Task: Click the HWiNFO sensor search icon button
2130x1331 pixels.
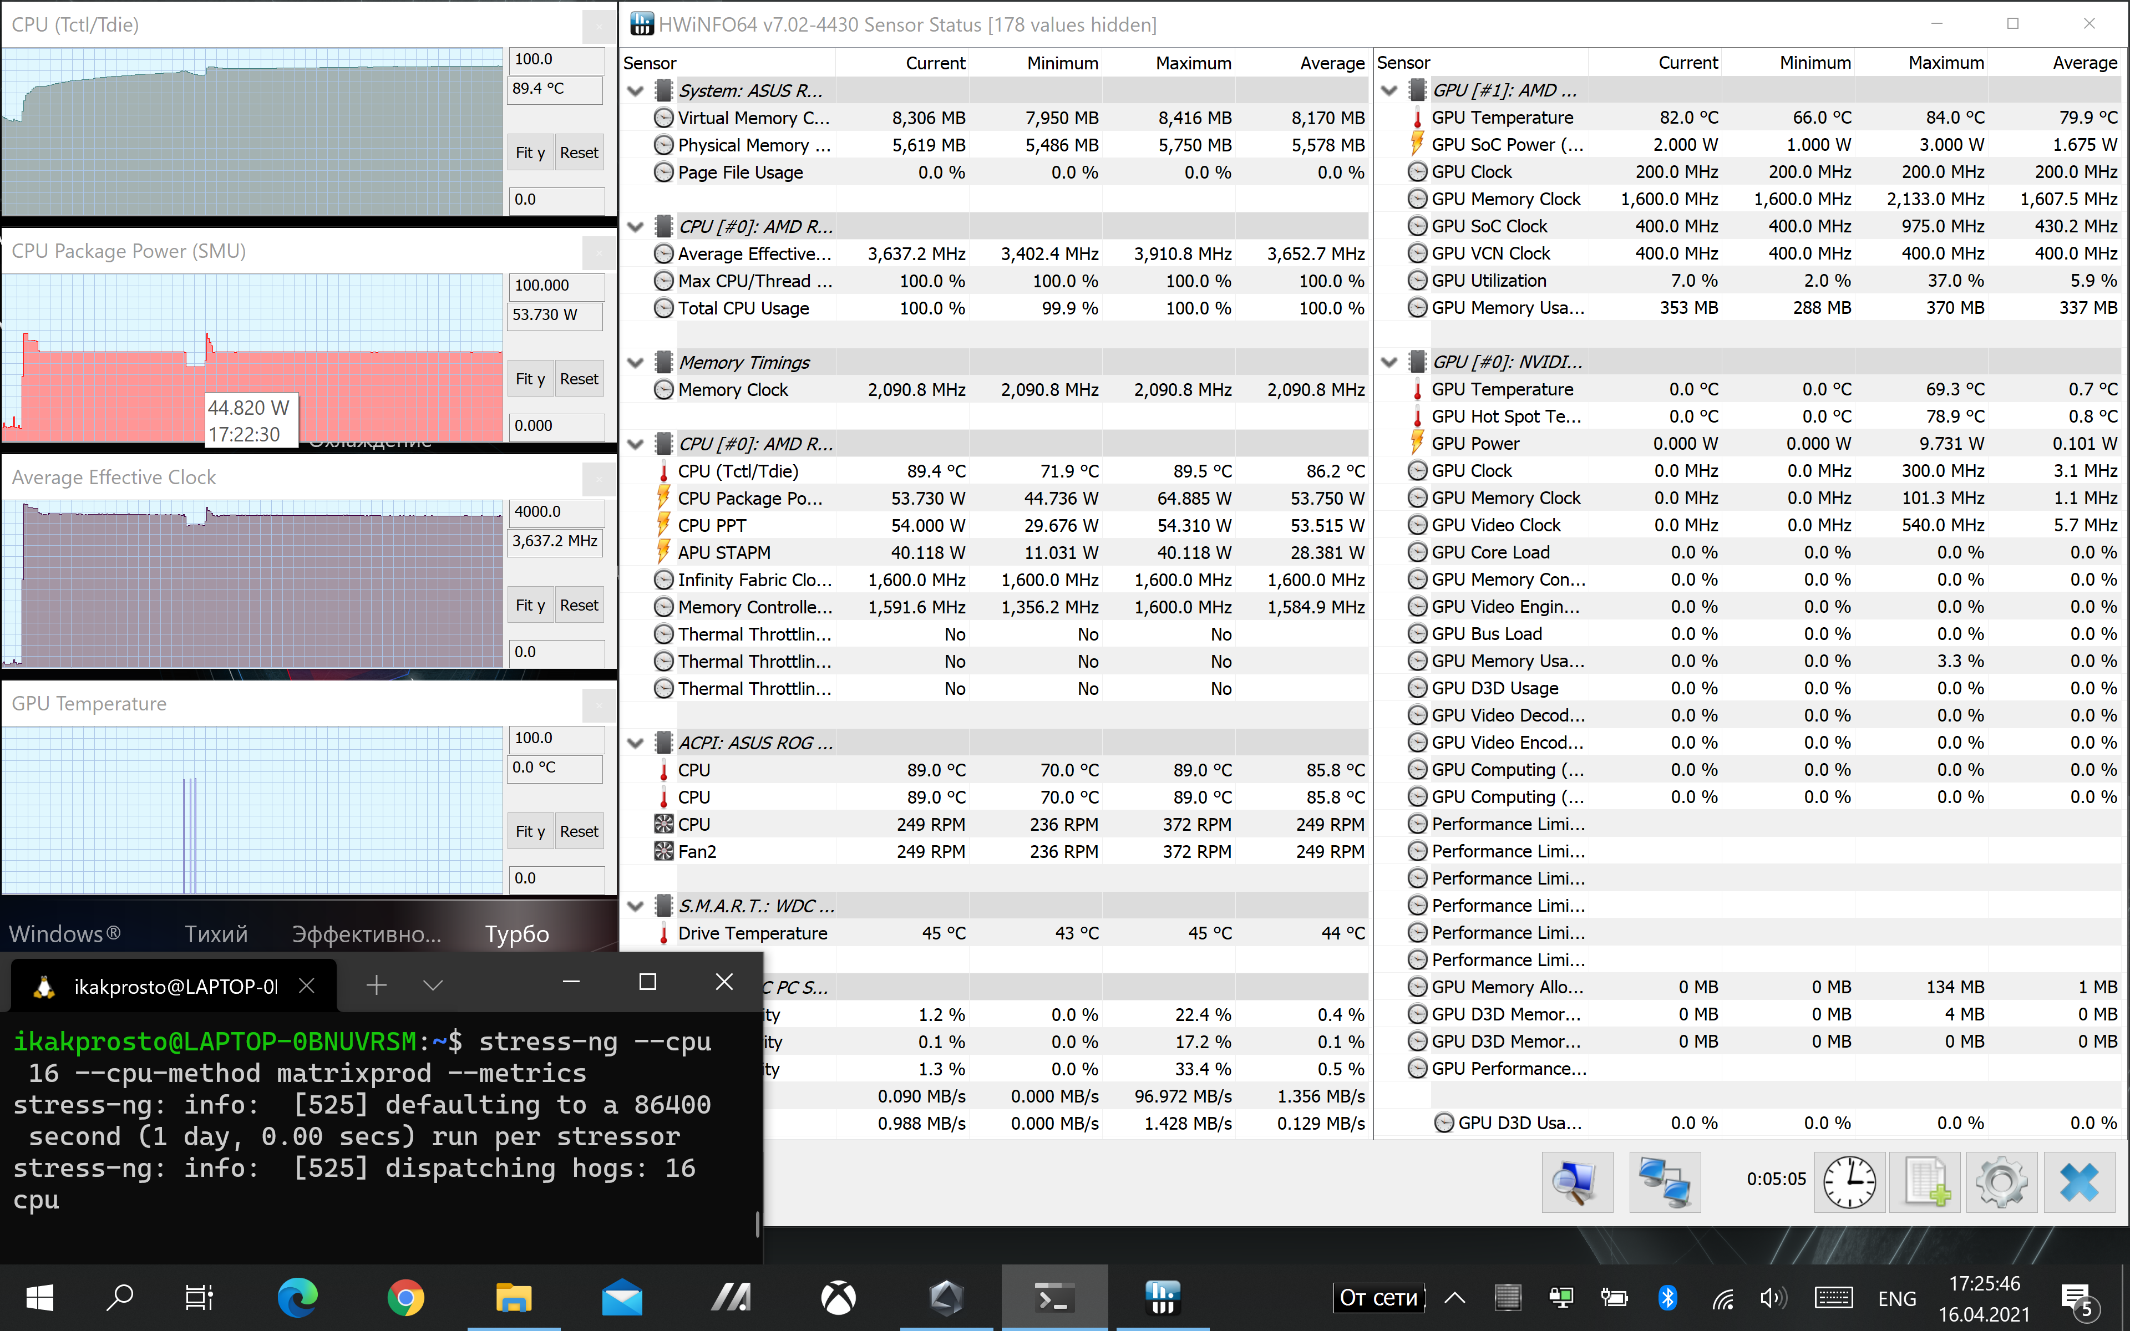Action: (x=1576, y=1181)
